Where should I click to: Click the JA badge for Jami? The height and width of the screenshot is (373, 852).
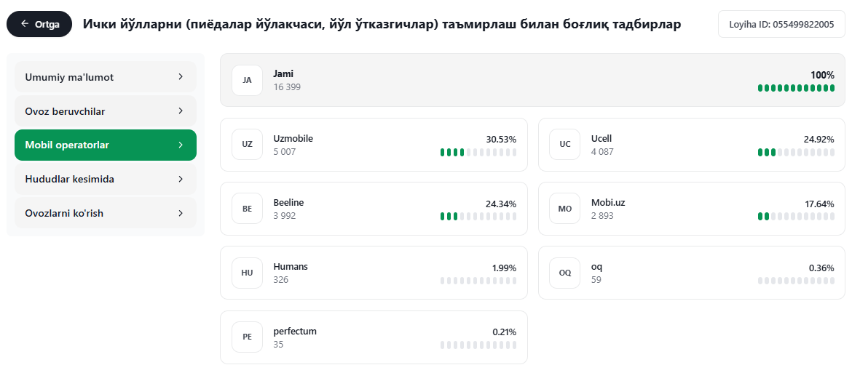(x=248, y=80)
